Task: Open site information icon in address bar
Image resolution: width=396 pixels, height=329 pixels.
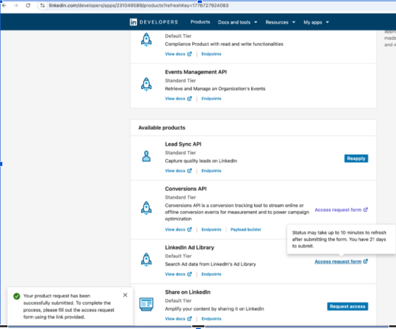Action: point(42,5)
